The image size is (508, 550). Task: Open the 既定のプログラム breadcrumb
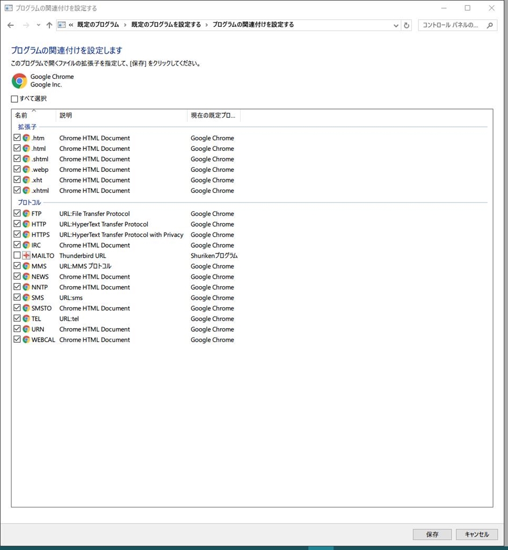(98, 25)
